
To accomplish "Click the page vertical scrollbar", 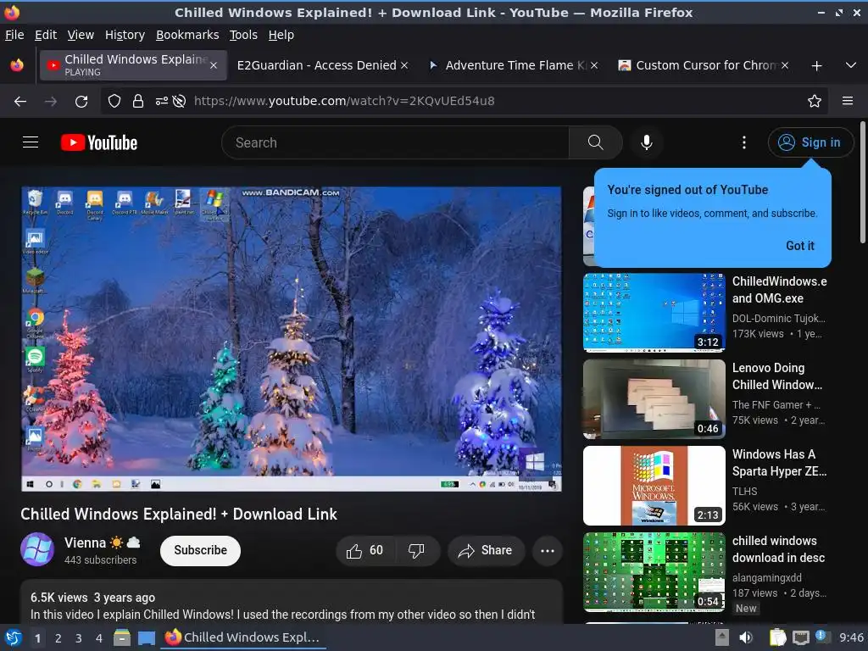I will tap(862, 183).
